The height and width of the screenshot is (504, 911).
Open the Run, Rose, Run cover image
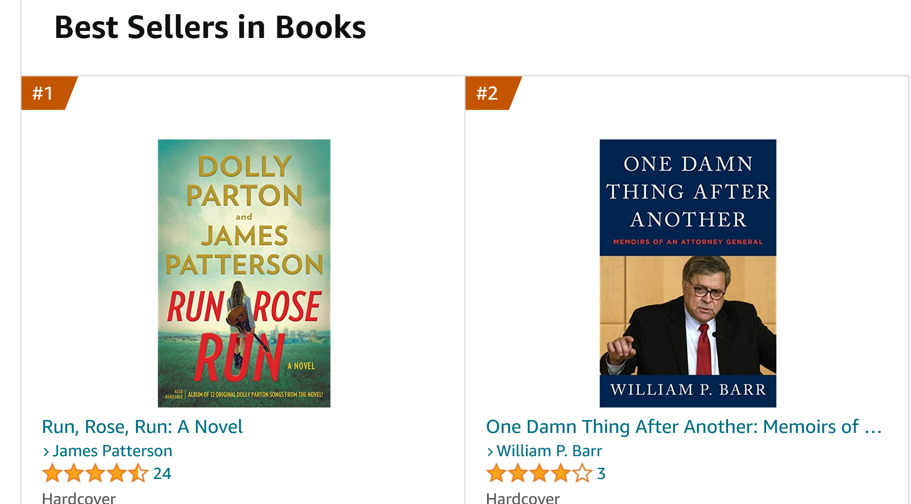coord(244,273)
